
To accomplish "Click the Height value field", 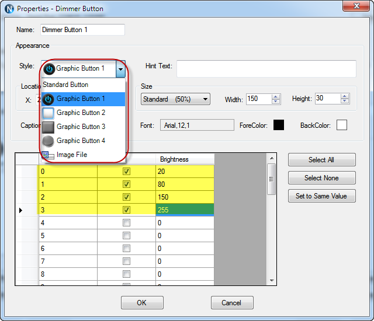I will click(x=328, y=99).
